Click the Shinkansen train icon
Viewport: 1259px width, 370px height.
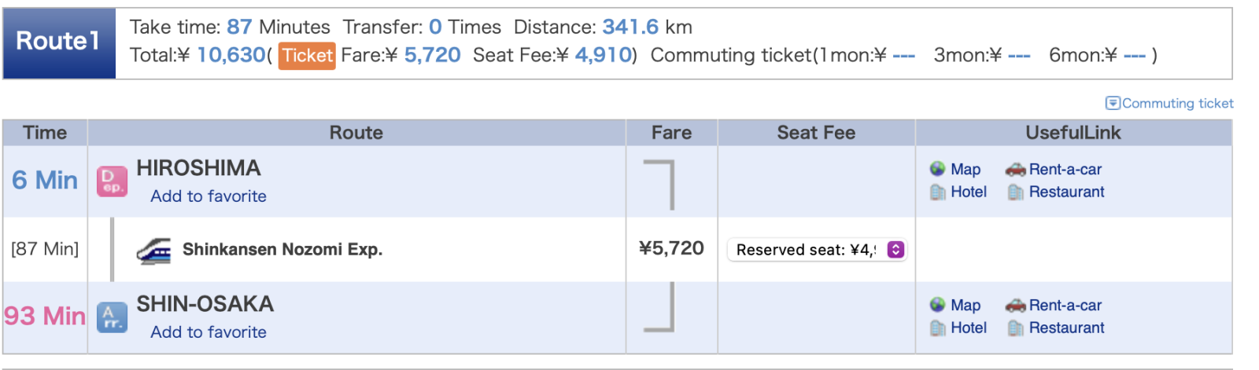coord(153,250)
